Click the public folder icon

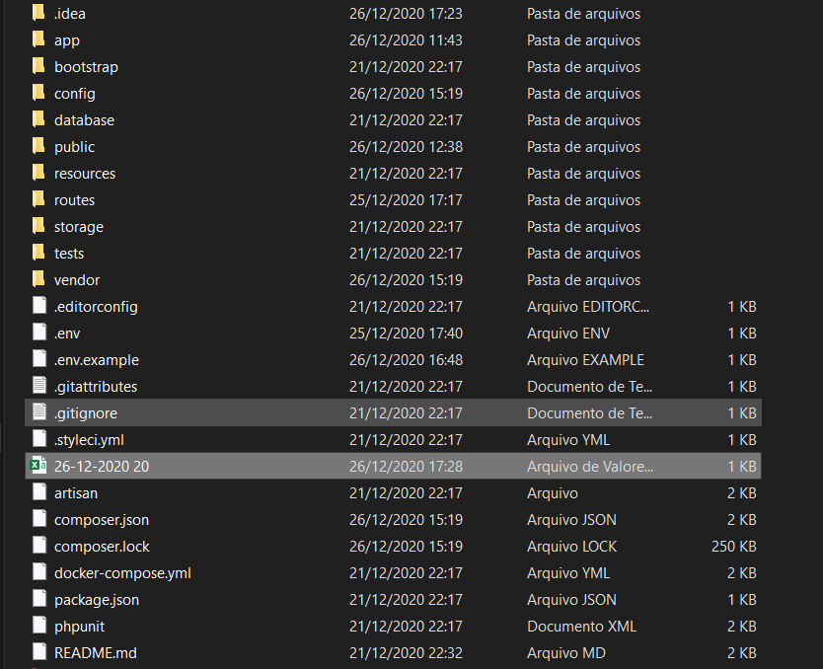click(x=38, y=146)
